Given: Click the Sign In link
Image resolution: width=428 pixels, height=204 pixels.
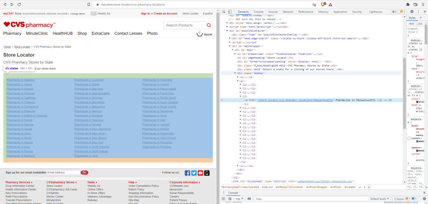Looking at the screenshot, I should click(145, 13).
